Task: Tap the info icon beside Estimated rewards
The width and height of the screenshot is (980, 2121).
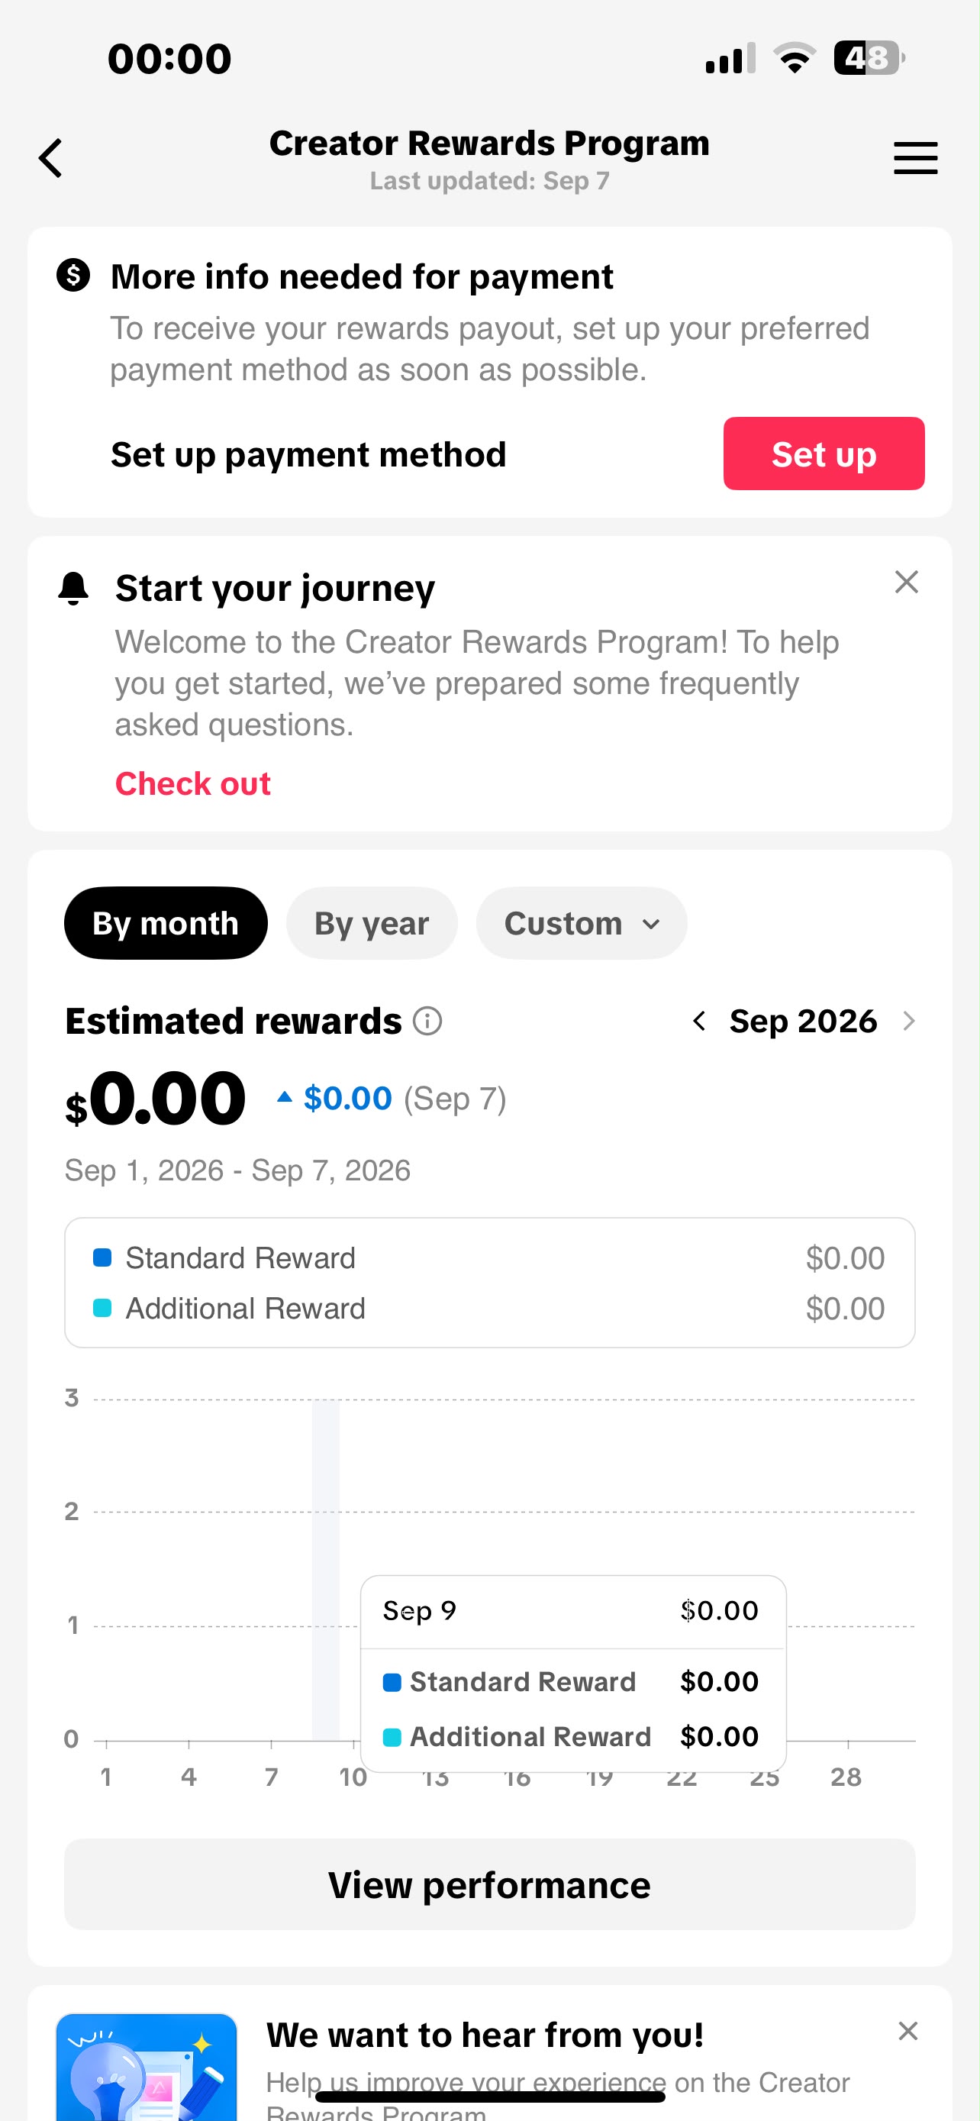Action: (427, 1021)
